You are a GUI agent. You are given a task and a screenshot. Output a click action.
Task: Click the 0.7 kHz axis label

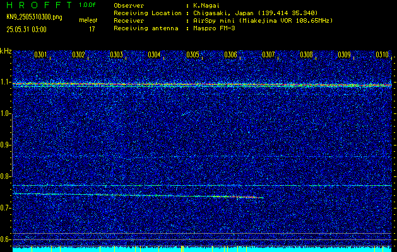5,208
